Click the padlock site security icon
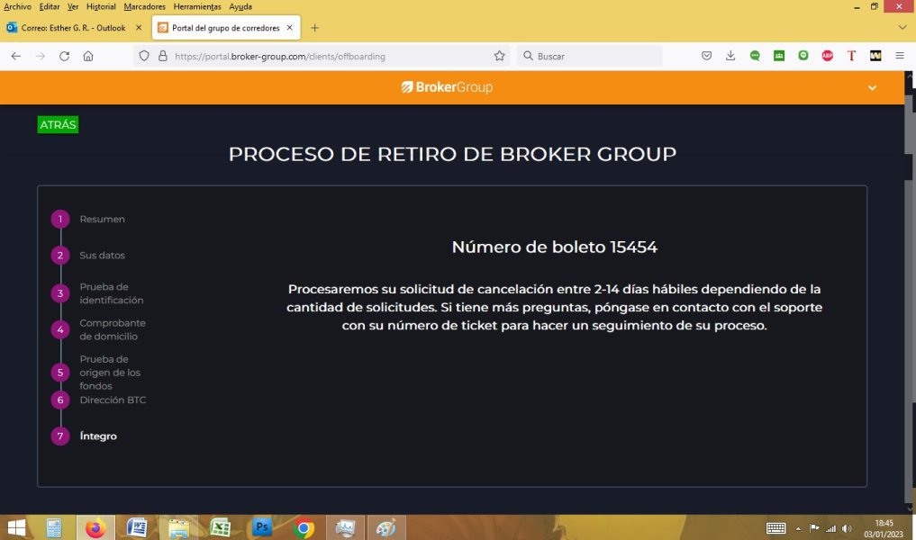Screen dimensions: 916x540 (163, 56)
